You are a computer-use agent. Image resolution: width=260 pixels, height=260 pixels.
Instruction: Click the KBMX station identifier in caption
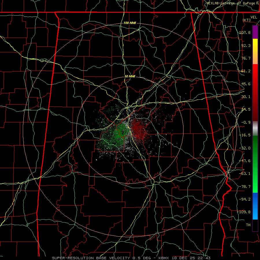[164, 258]
